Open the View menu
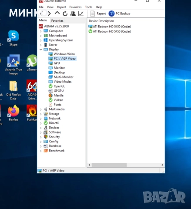191x209 pixels. pyautogui.click(x=50, y=7)
